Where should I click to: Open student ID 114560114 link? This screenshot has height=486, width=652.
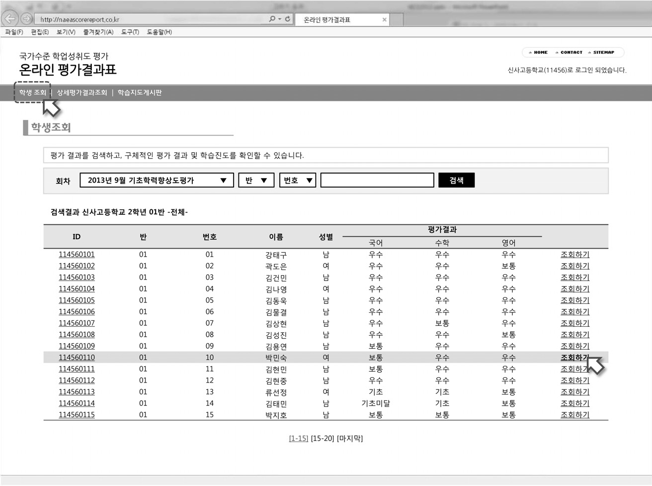77,403
